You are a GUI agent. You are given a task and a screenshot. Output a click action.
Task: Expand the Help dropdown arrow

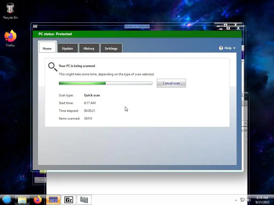click(x=234, y=48)
